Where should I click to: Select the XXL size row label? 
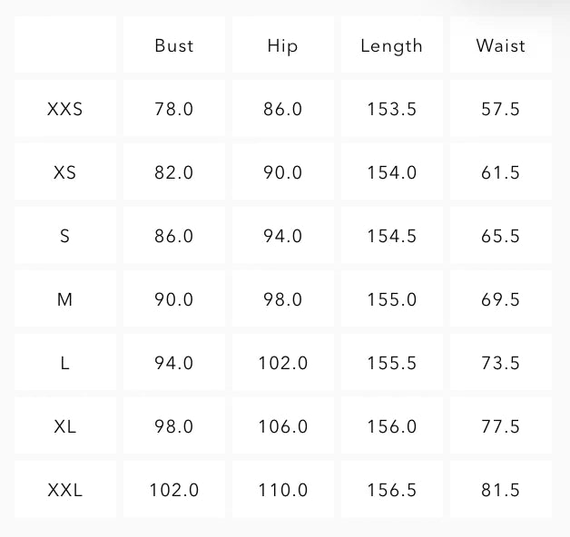pyautogui.click(x=65, y=490)
